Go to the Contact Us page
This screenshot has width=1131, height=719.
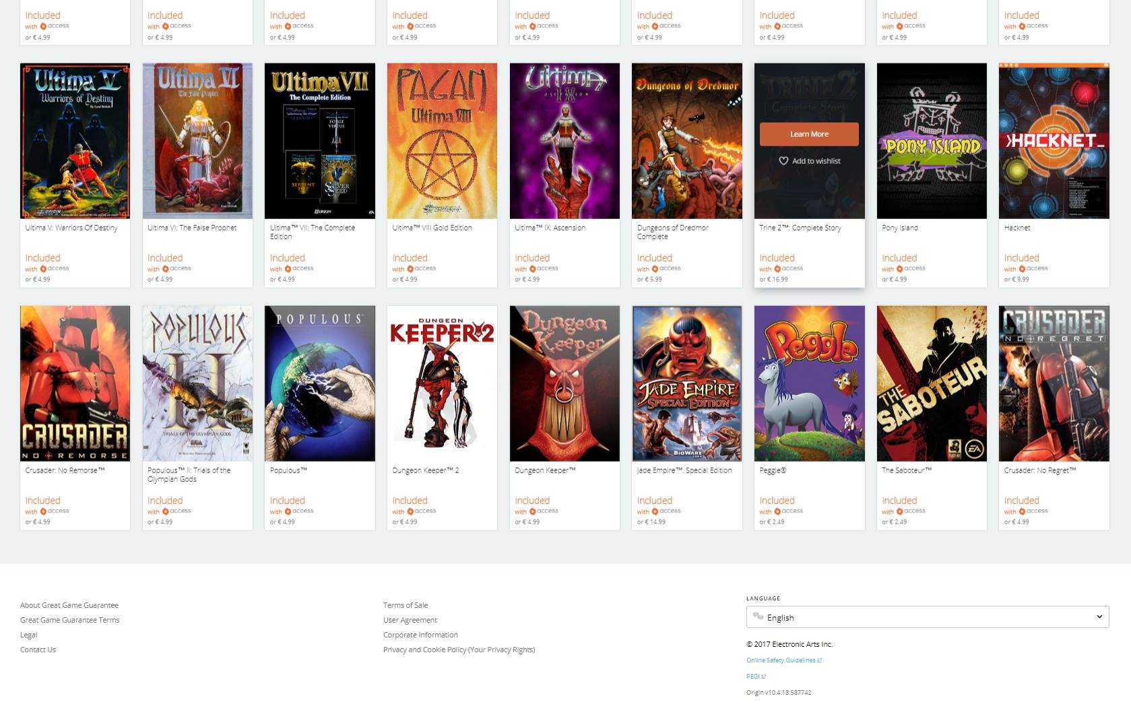pyautogui.click(x=38, y=650)
